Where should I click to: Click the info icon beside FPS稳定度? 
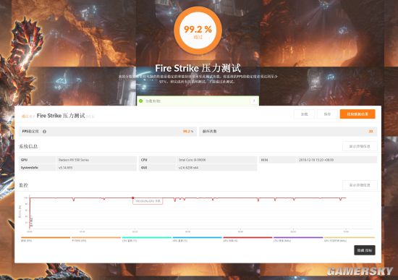[44, 132]
